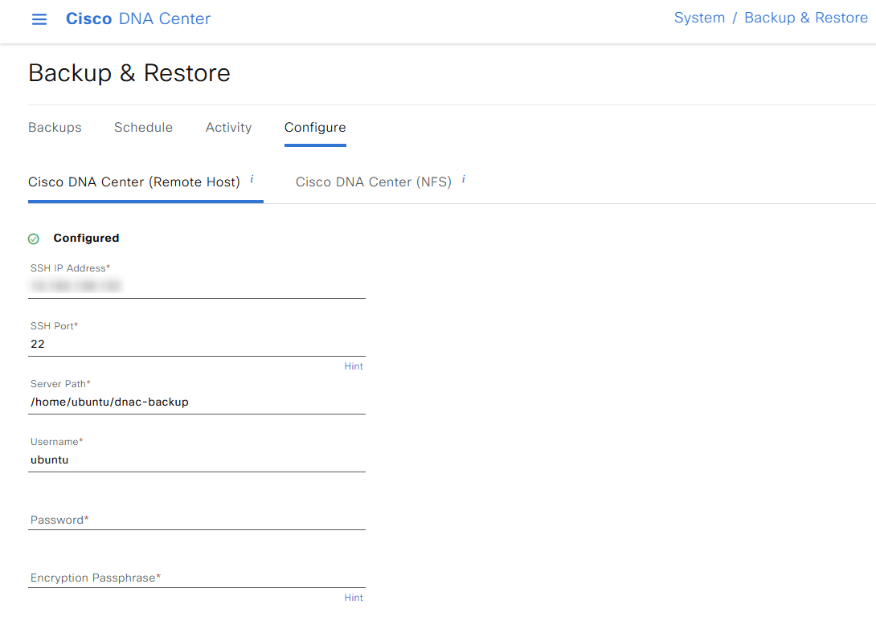Select Cisco DNA Center (NFS) subtab

coord(373,182)
